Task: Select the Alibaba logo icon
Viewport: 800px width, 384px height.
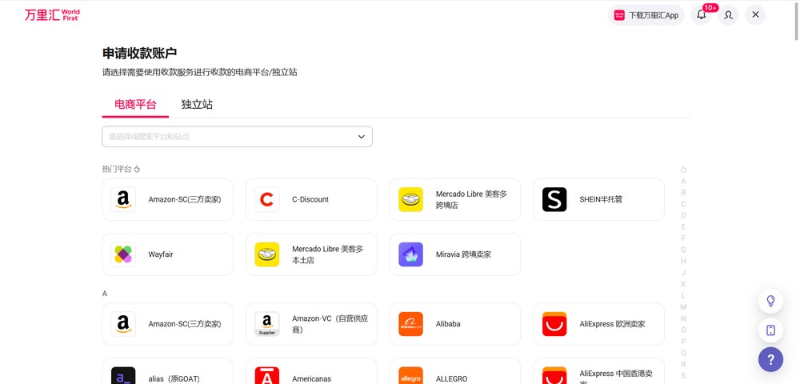Action: point(410,324)
